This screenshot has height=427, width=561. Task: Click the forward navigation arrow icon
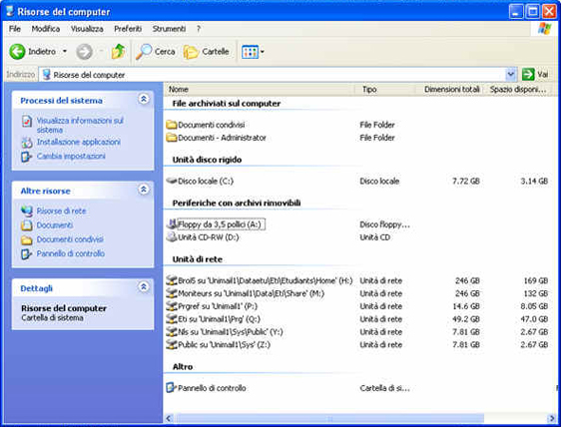84,52
